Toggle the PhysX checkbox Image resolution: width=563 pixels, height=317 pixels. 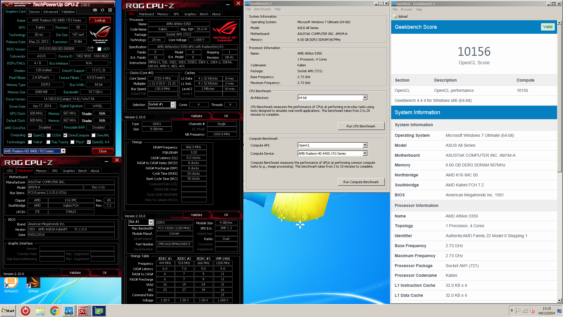(72, 142)
